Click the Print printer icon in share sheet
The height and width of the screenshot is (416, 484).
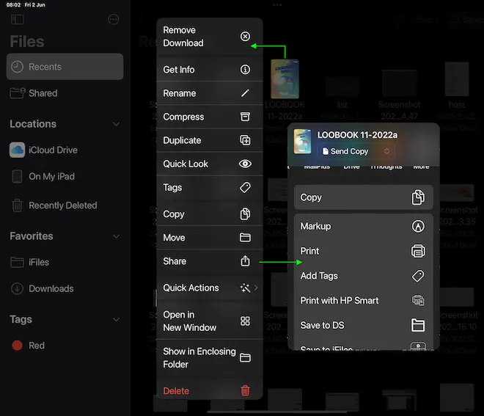point(418,252)
